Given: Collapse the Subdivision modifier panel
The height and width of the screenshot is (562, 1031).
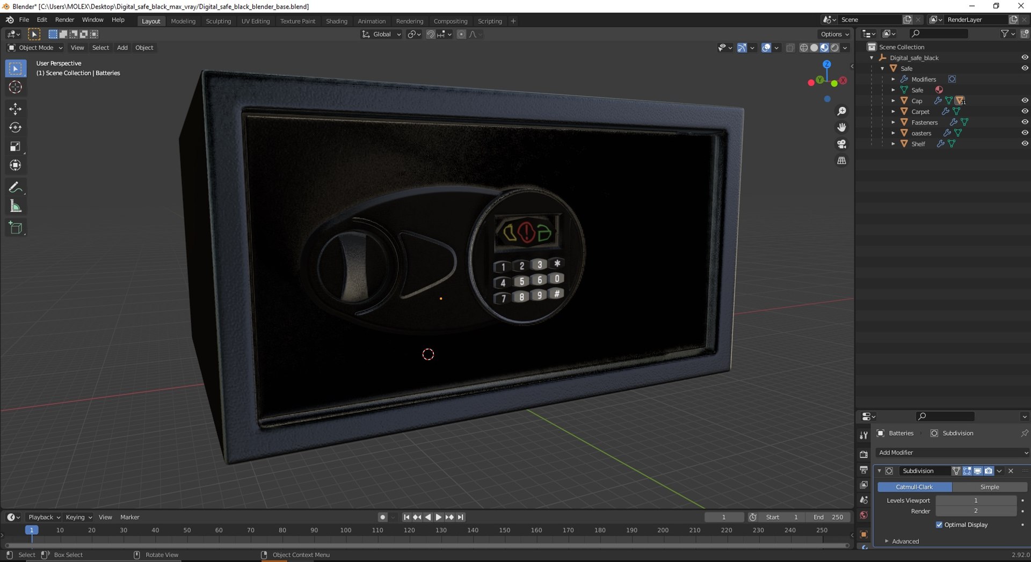Looking at the screenshot, I should click(879, 471).
